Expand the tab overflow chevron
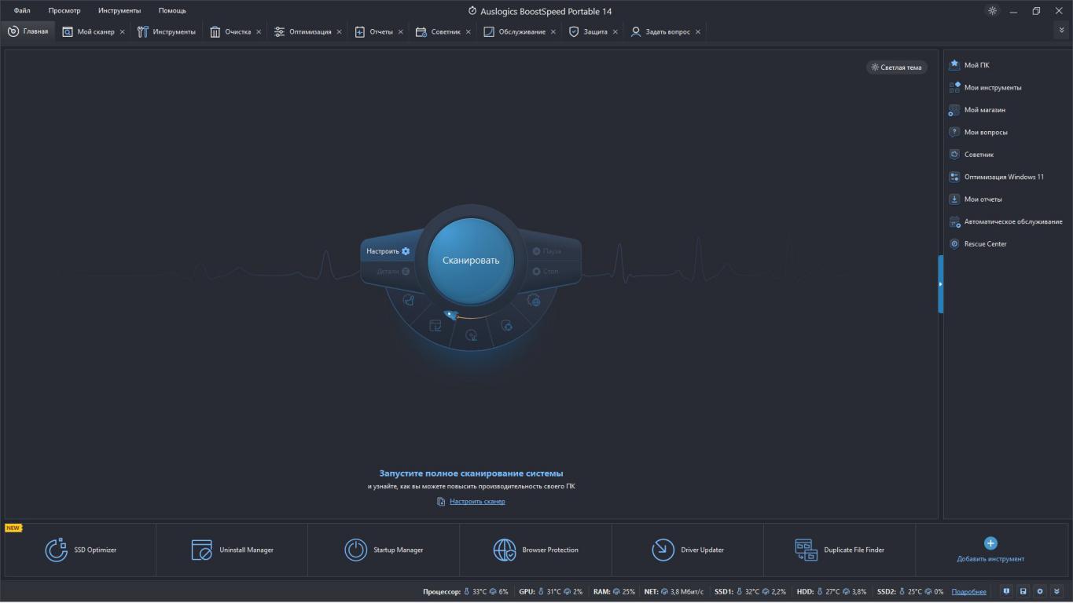The height and width of the screenshot is (603, 1073). coord(1063,31)
